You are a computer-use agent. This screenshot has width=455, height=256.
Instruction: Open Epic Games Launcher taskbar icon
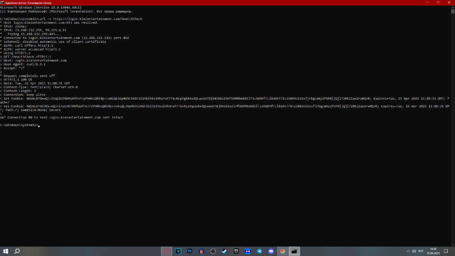236,251
